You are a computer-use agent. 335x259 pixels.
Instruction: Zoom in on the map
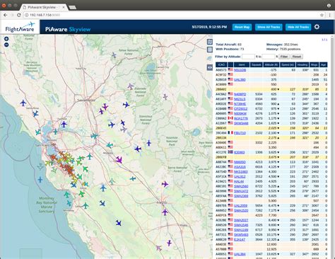pos(6,39)
